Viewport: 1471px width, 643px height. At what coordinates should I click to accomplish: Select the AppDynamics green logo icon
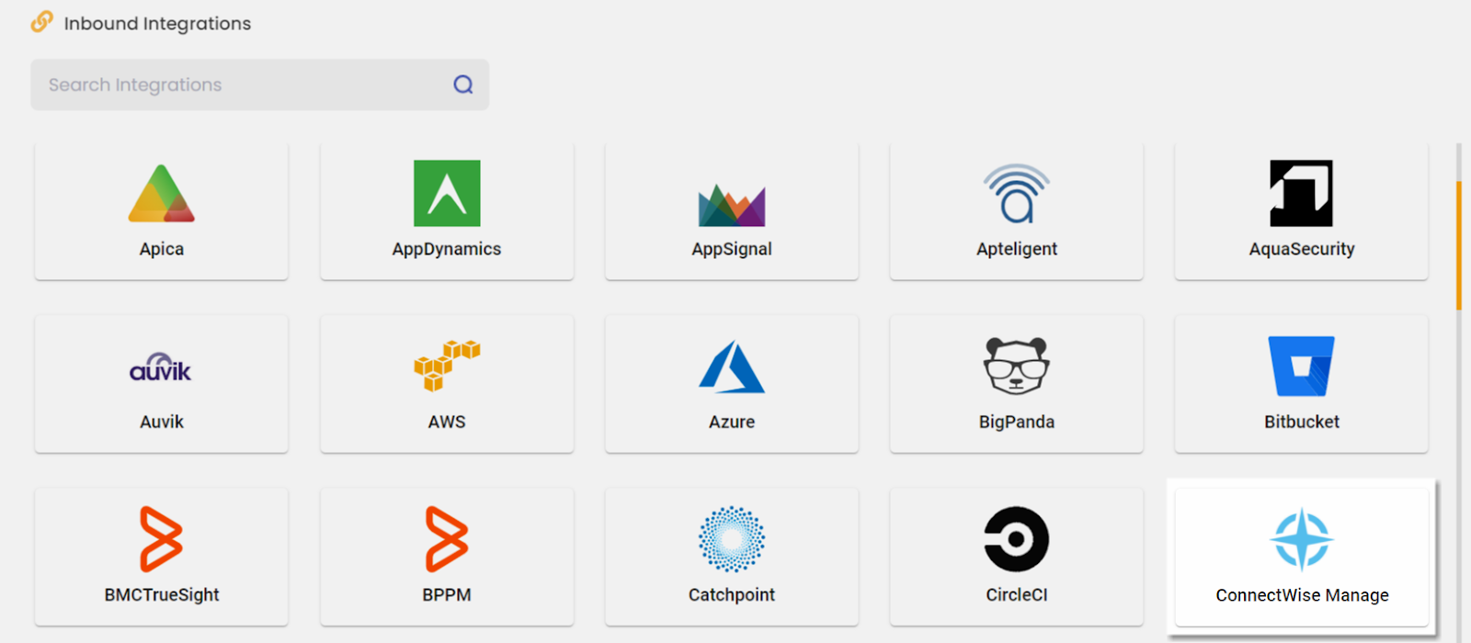pyautogui.click(x=447, y=193)
